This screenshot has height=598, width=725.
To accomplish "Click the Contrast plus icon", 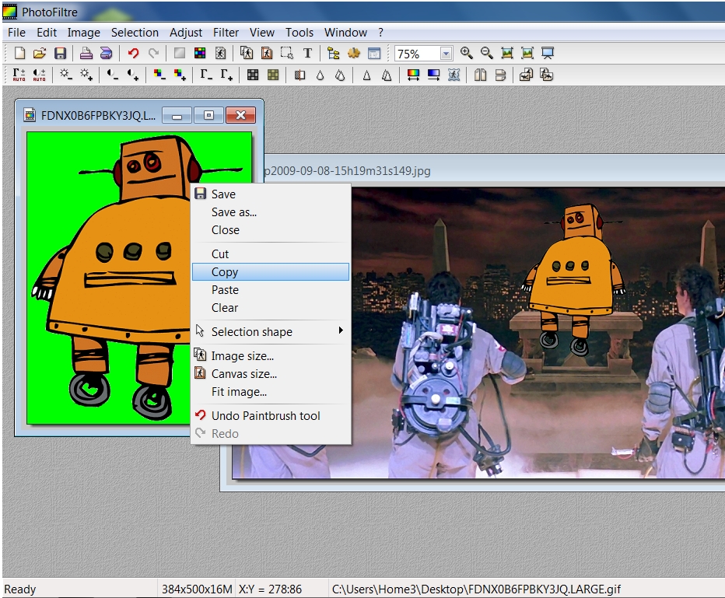I will pos(133,75).
